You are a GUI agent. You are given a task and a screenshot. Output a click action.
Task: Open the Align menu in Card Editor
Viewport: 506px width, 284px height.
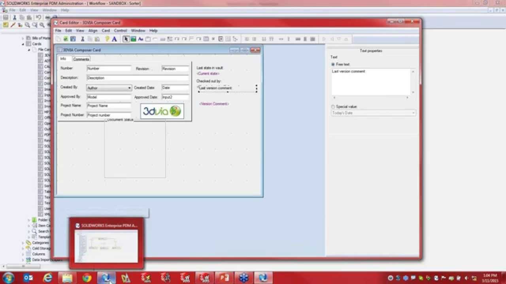point(93,30)
